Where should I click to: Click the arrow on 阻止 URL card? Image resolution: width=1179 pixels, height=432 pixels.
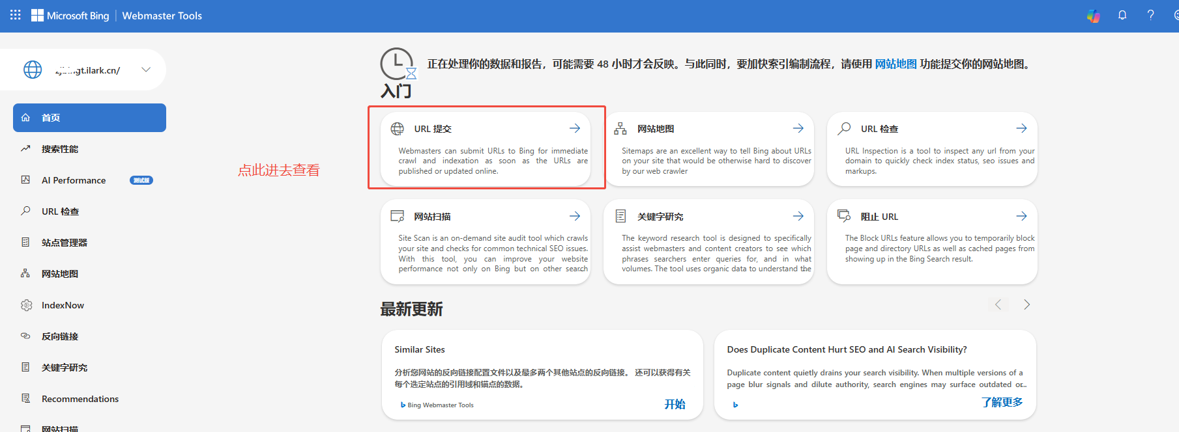(x=1021, y=216)
